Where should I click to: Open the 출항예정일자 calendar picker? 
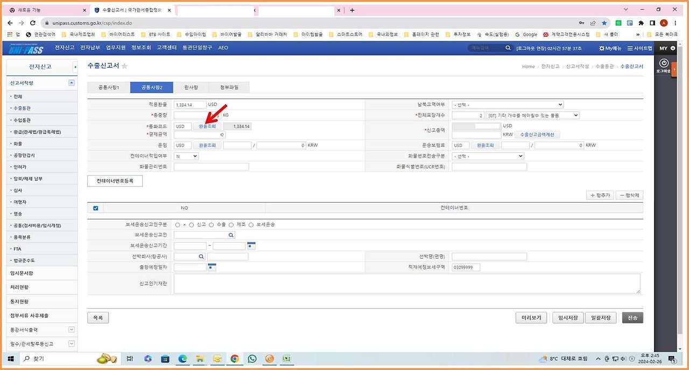(212, 267)
